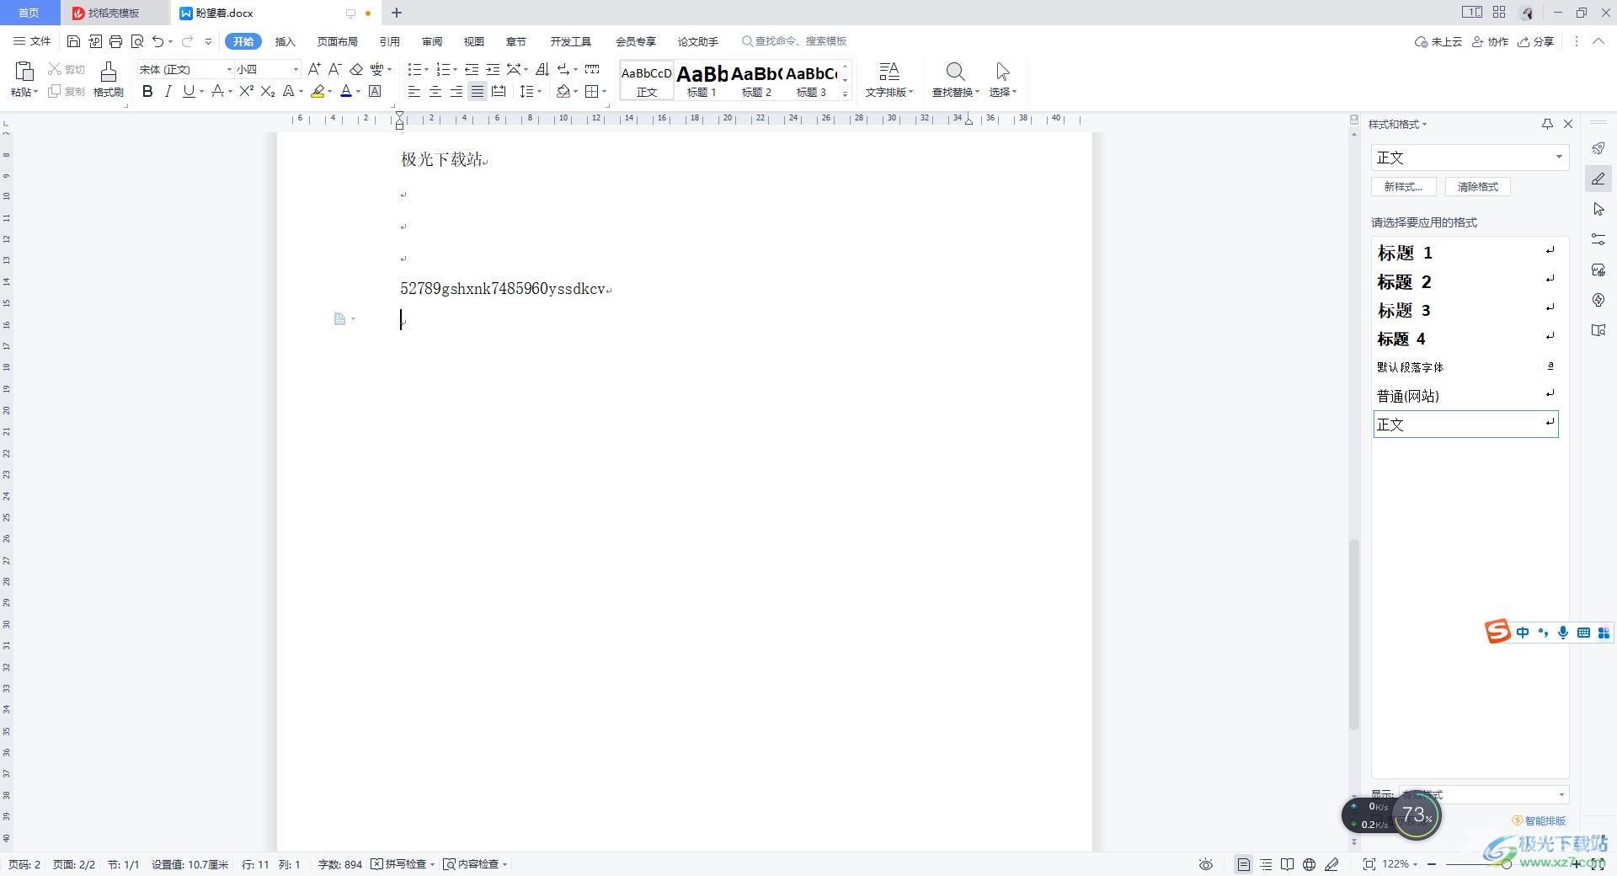This screenshot has width=1617, height=876.
Task: Click the Save document icon
Action: 73,41
